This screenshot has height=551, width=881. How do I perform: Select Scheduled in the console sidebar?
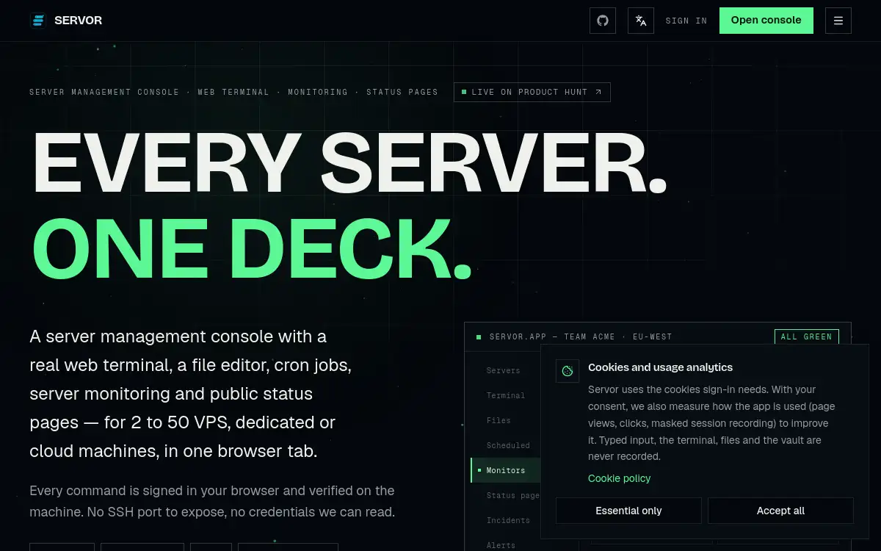click(508, 445)
